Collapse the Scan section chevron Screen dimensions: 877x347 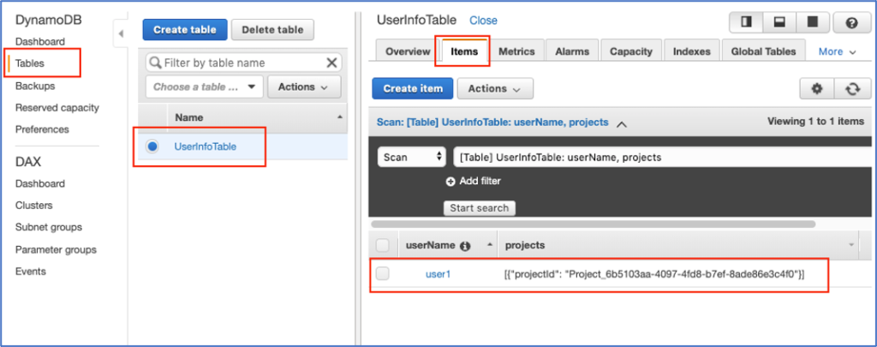pyautogui.click(x=621, y=123)
